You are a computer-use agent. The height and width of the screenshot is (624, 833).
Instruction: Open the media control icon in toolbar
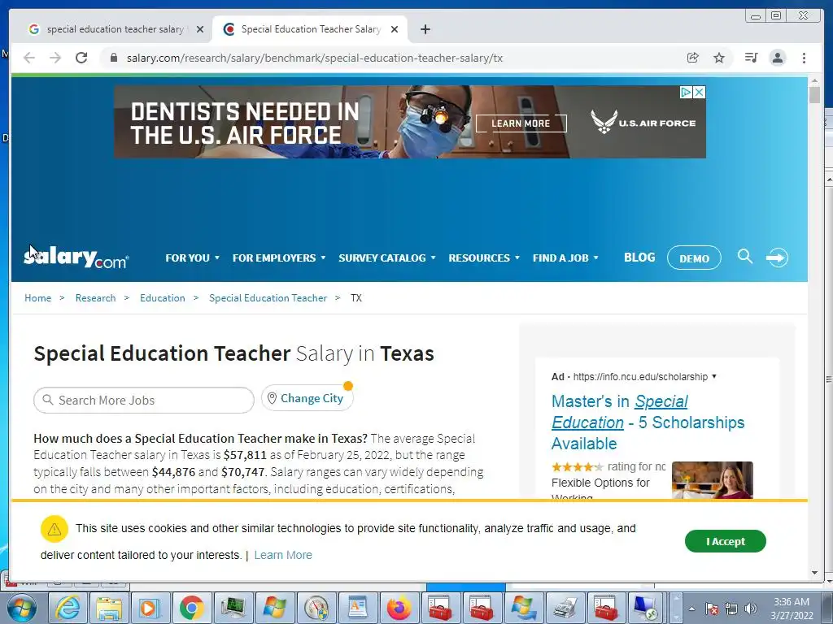[x=751, y=58]
